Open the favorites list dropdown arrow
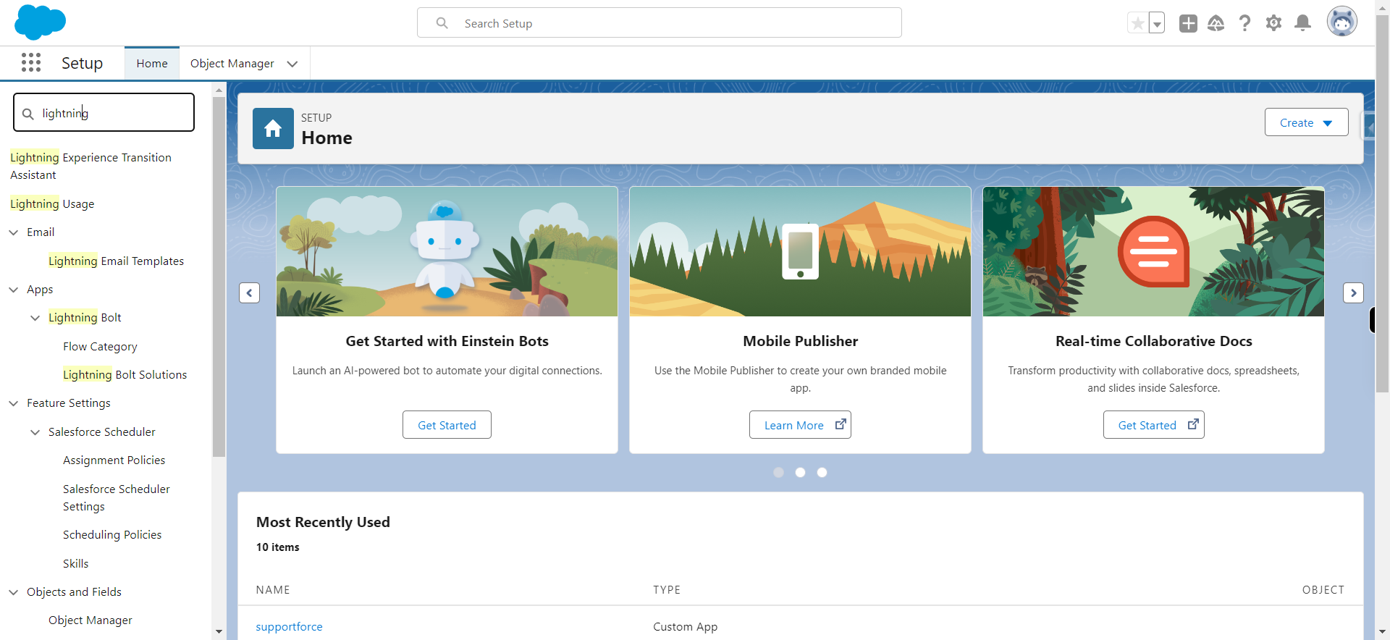Screen dimensions: 1390x640 click(x=1157, y=23)
